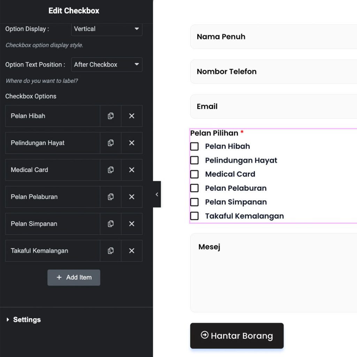The width and height of the screenshot is (357, 357).
Task: Check the Pelan Hibah checkbox
Action: pos(195,146)
